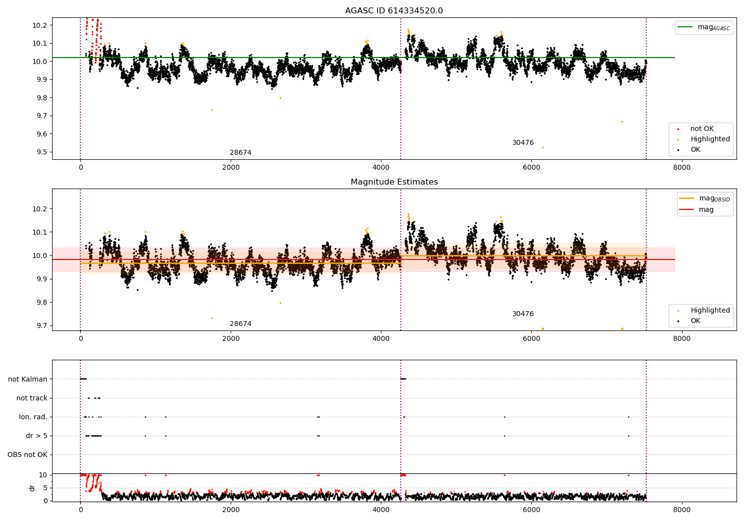The height and width of the screenshot is (521, 744).
Task: Click annotation "28674" in the top plot
Action: [x=241, y=153]
